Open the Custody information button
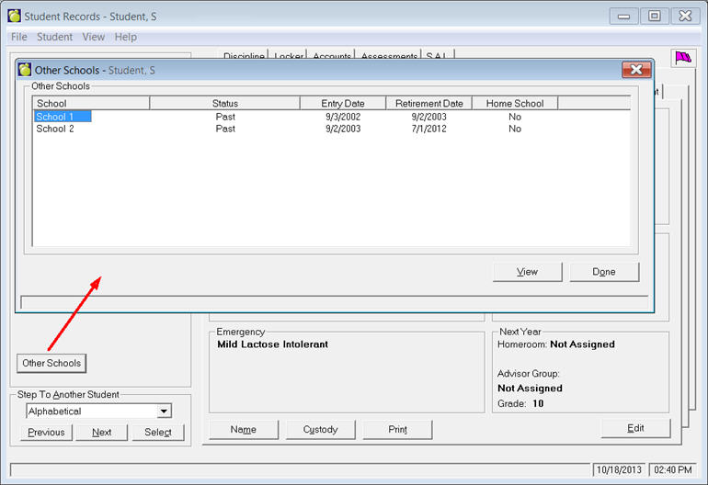708x485 pixels. pos(319,429)
